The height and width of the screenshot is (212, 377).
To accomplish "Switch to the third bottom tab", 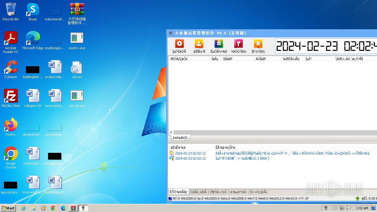I will 218,192.
